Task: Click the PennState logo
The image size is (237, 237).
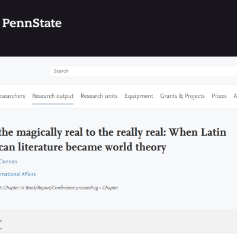Action: (32, 23)
